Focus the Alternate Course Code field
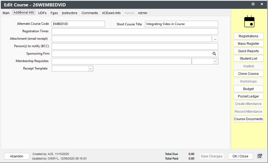The image size is (268, 163). (78, 24)
